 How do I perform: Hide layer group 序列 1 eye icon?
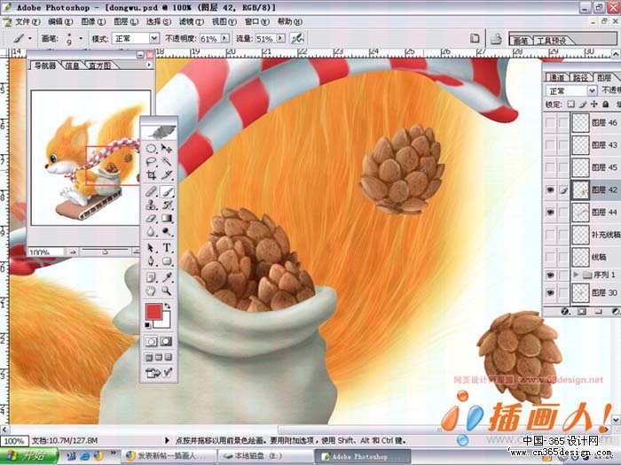coord(550,275)
